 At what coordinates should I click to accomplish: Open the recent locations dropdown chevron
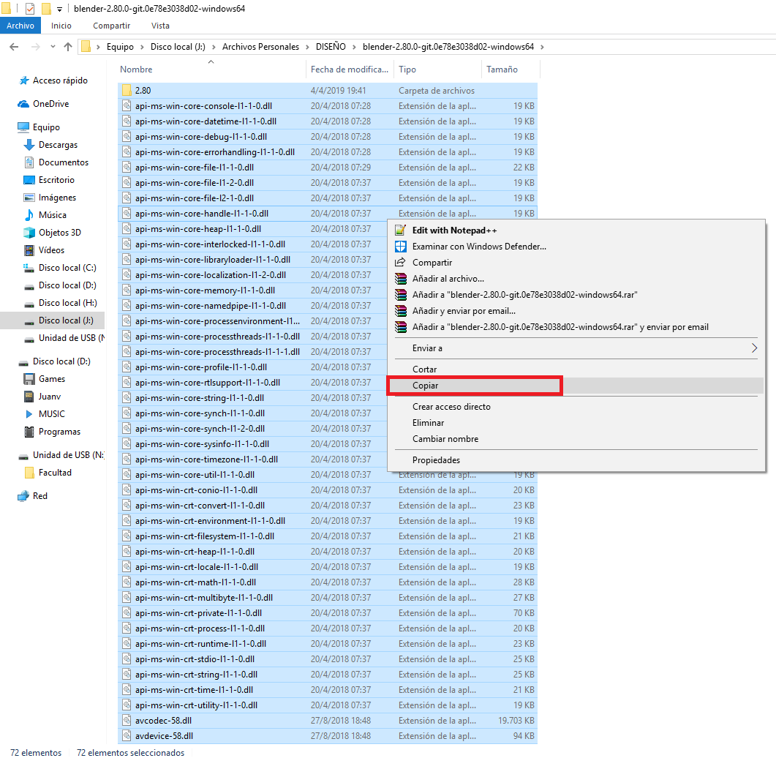pyautogui.click(x=53, y=47)
